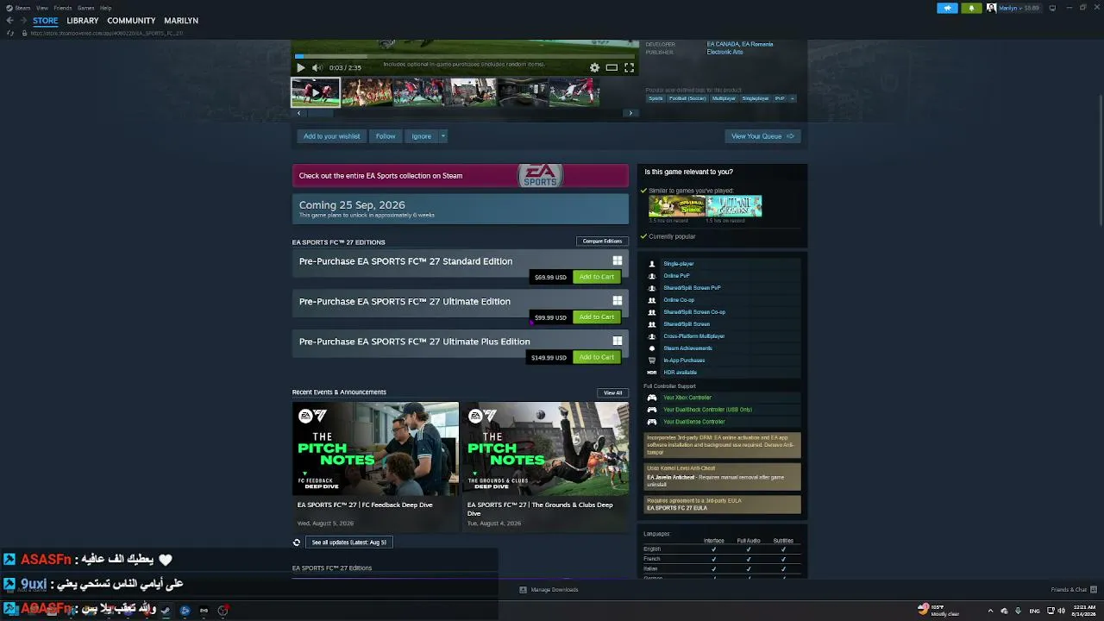Click Compare Editions button
This screenshot has width=1104, height=621.
[602, 241]
